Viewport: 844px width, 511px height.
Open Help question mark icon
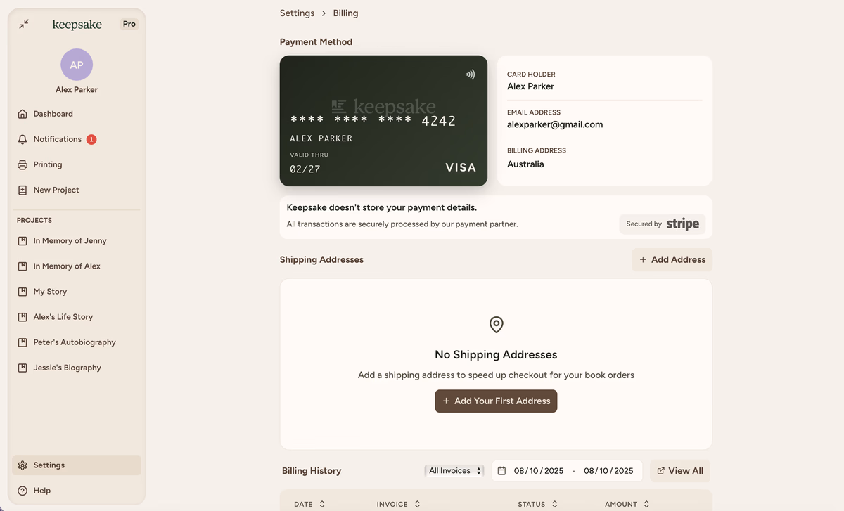(23, 491)
